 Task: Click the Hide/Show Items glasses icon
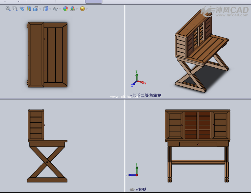point(55,9)
